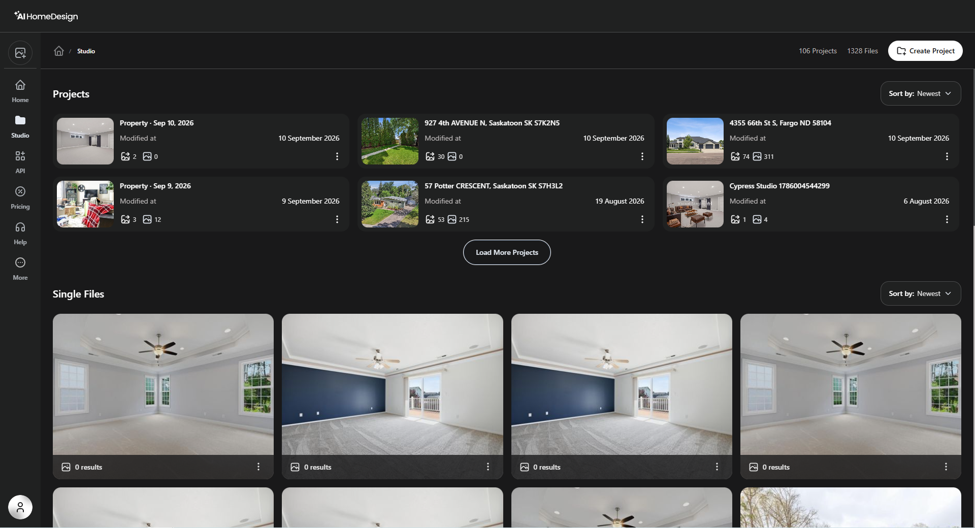975x528 pixels.
Task: Open Property - Sep 10, 2026 thumbnail
Action: [x=85, y=141]
